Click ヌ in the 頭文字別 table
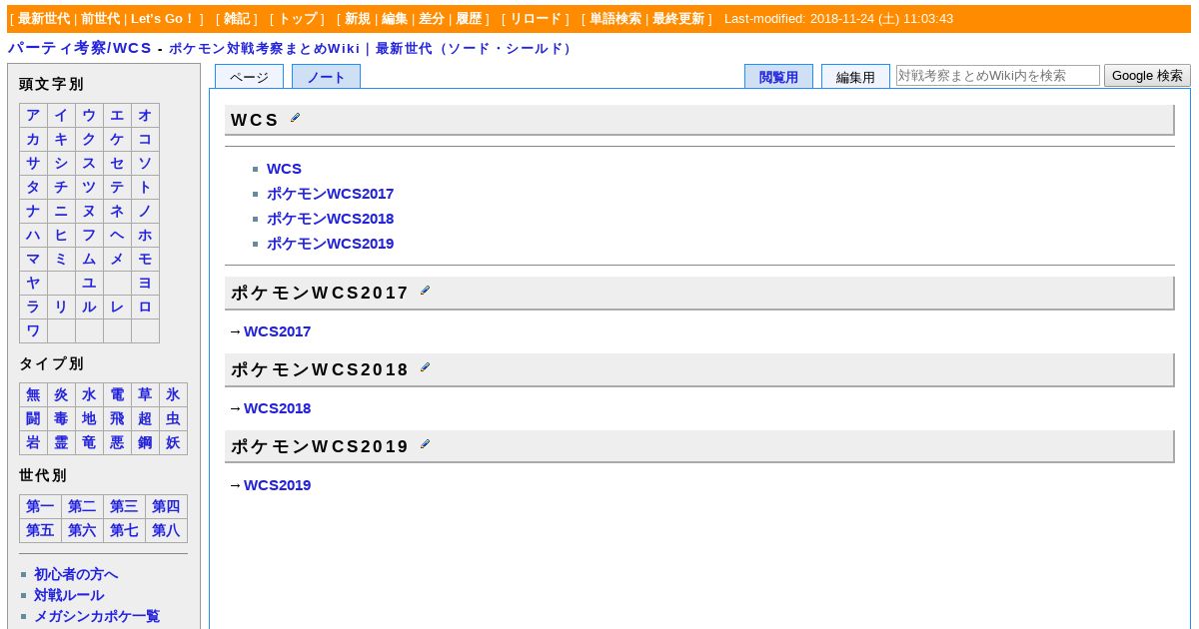 pyautogui.click(x=89, y=212)
